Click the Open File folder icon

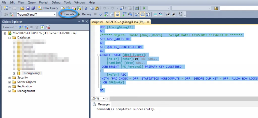pyautogui.click(x=22, y=8)
